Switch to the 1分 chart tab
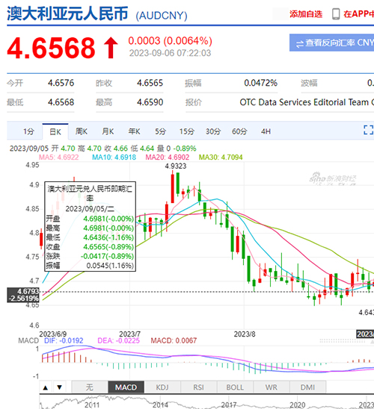Screen dimensions: 374x409 tap(28, 131)
